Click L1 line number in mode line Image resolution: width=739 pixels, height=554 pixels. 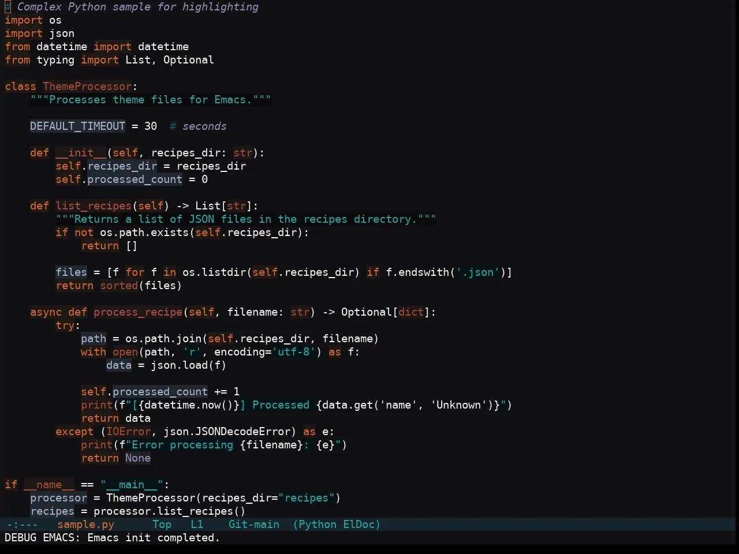(197, 525)
